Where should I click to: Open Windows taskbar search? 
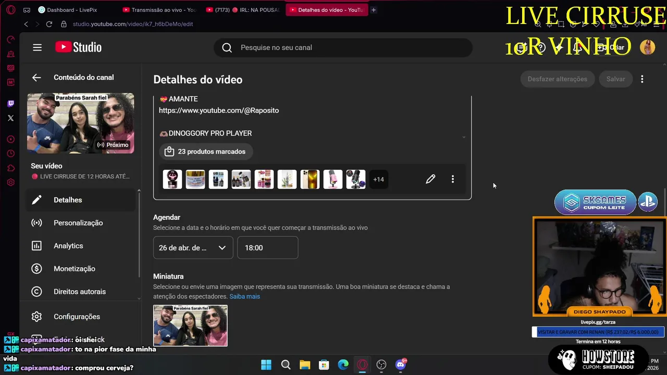[286, 365]
